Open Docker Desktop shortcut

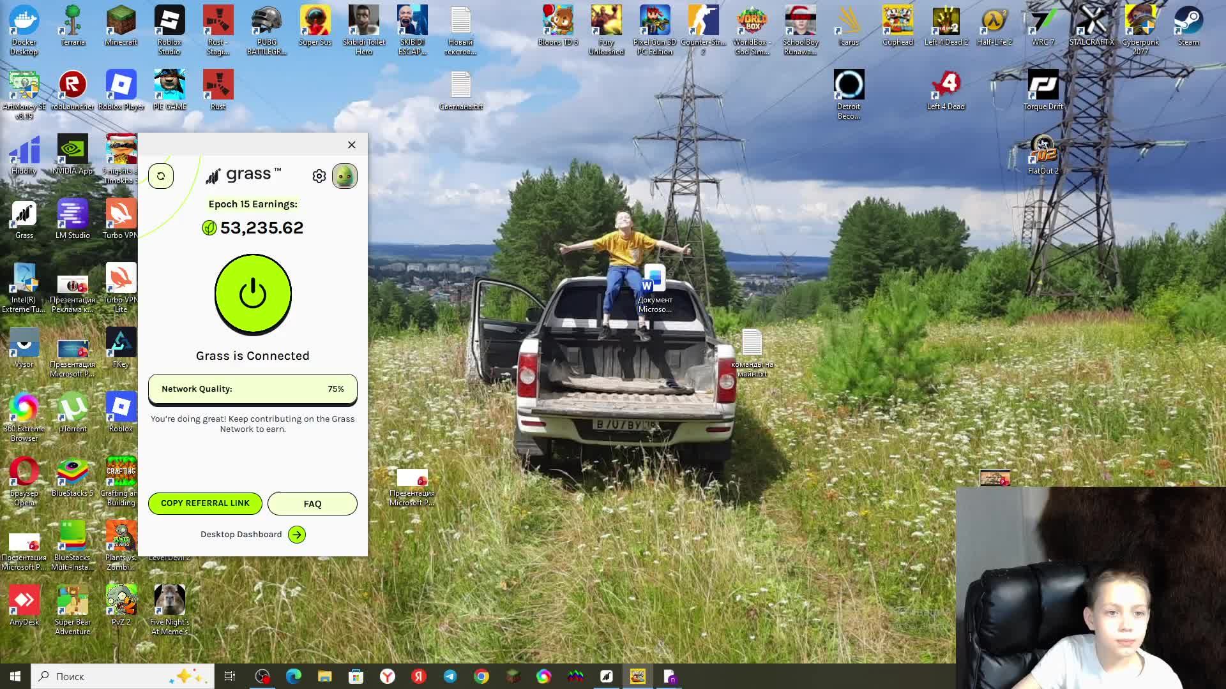[24, 29]
